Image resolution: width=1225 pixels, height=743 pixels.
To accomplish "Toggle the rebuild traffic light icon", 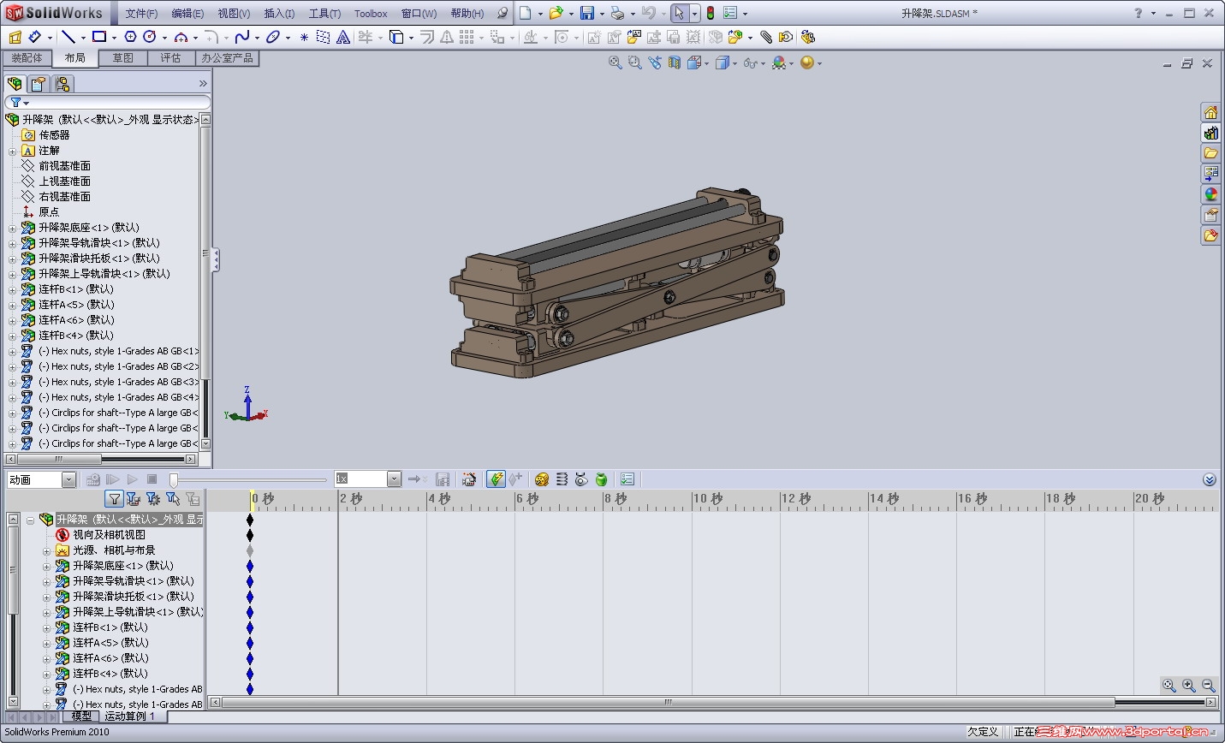I will (x=710, y=13).
